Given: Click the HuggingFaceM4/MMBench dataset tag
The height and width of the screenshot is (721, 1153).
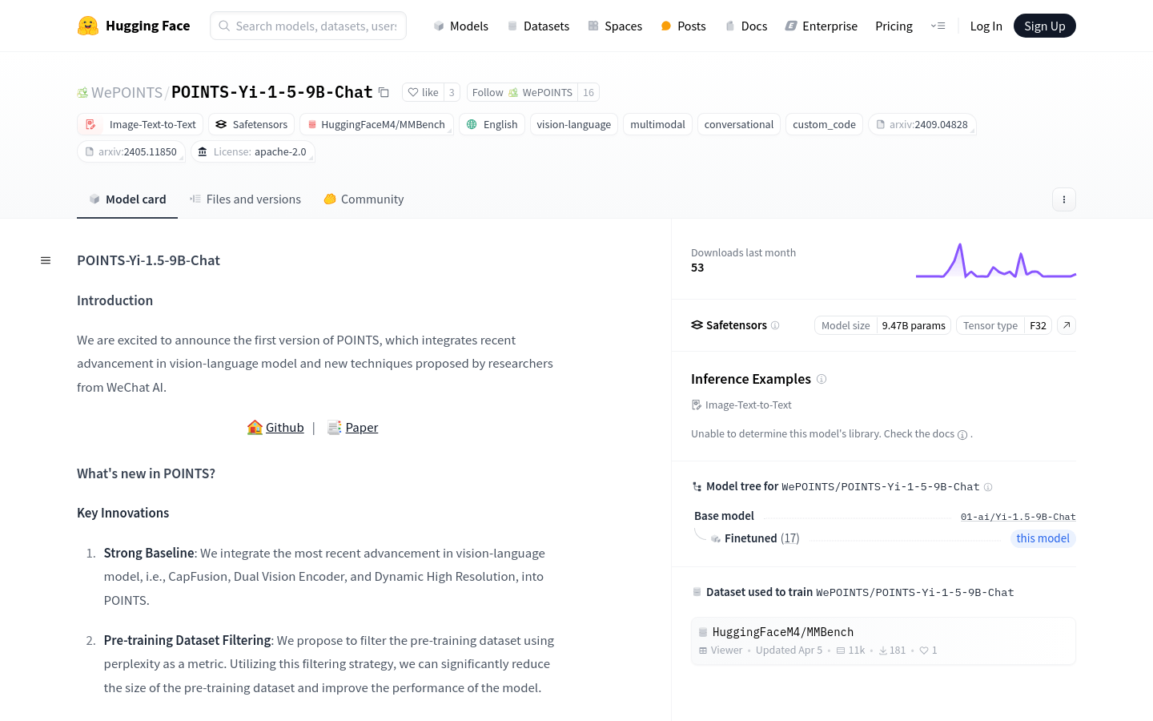Looking at the screenshot, I should (x=376, y=125).
